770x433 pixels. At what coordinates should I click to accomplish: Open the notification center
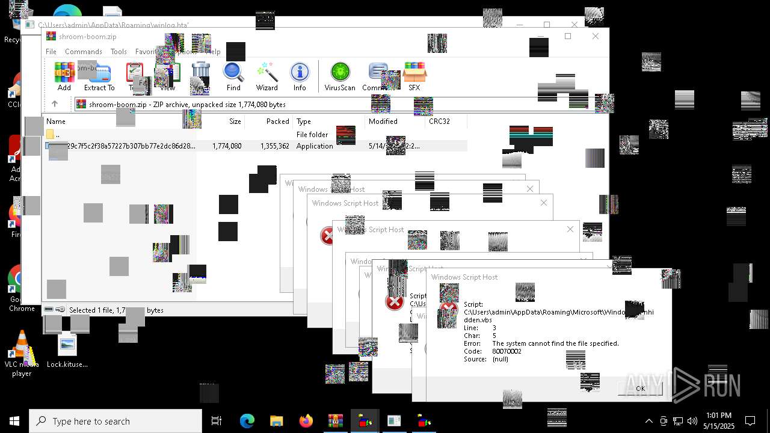(x=750, y=421)
